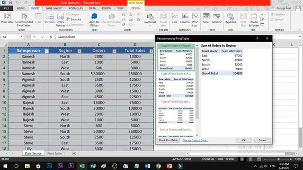Open Apps for Office
Image resolution: width=303 pixels, height=170 pixels.
pyautogui.click(x=94, y=20)
